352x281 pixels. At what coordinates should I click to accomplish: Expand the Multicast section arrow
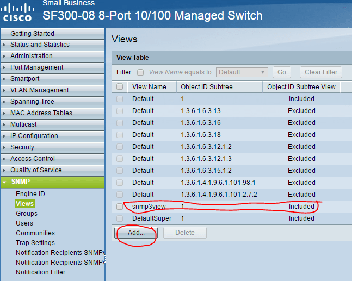tap(4, 124)
